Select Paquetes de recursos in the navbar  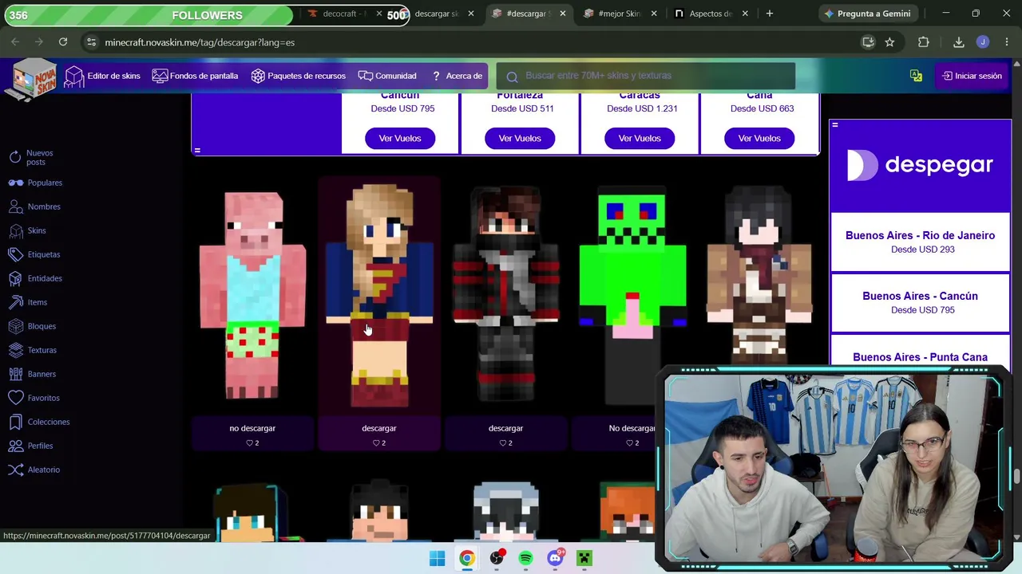point(298,76)
